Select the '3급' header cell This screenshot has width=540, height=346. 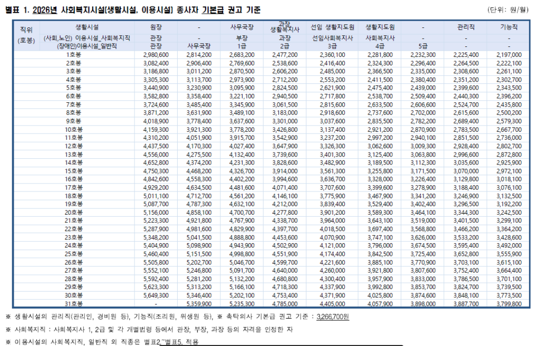point(332,46)
